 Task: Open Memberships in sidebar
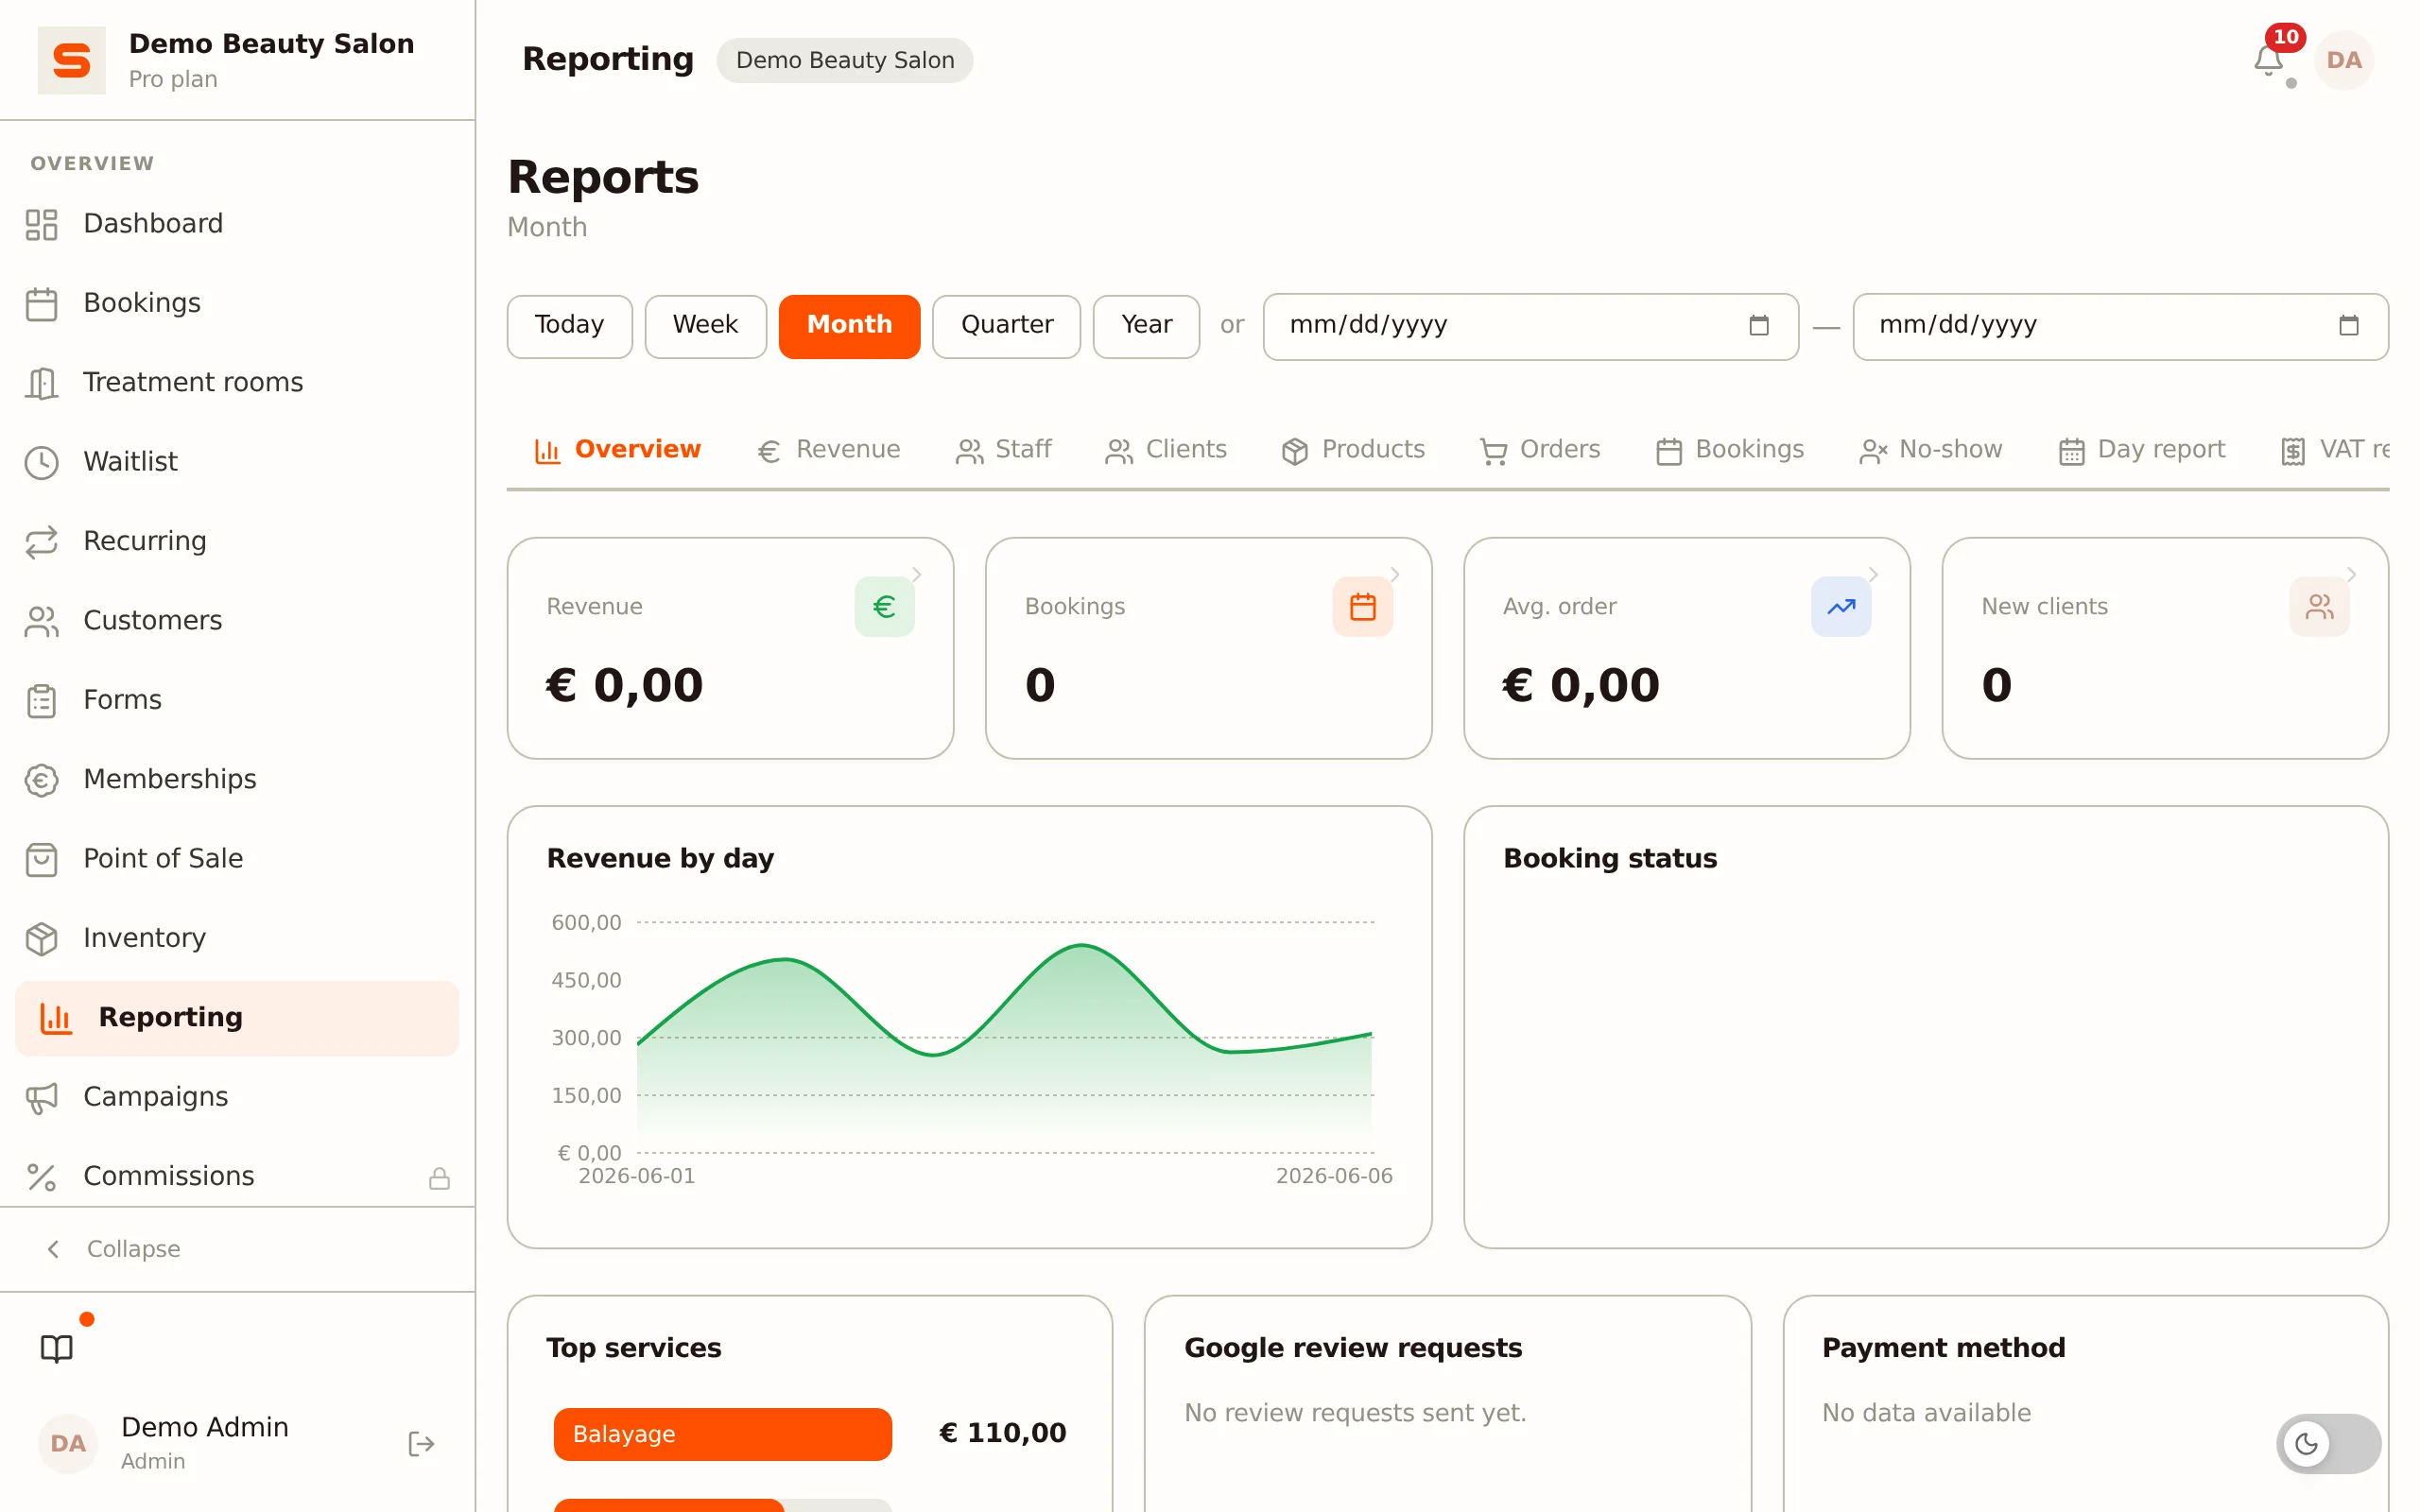(x=237, y=778)
